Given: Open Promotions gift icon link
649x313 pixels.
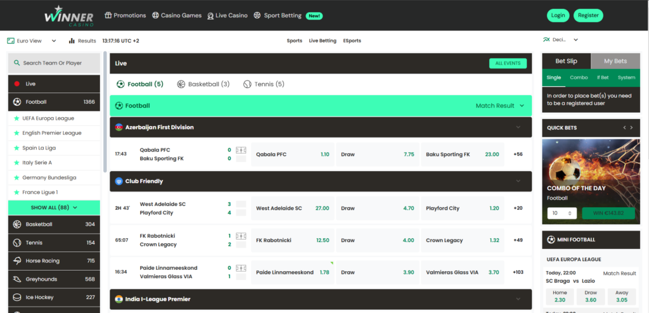Looking at the screenshot, I should coord(108,15).
